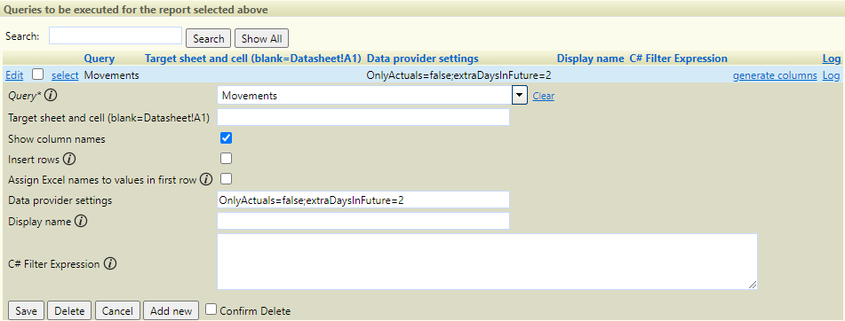Tick the Movements row selection checkbox

pos(37,74)
